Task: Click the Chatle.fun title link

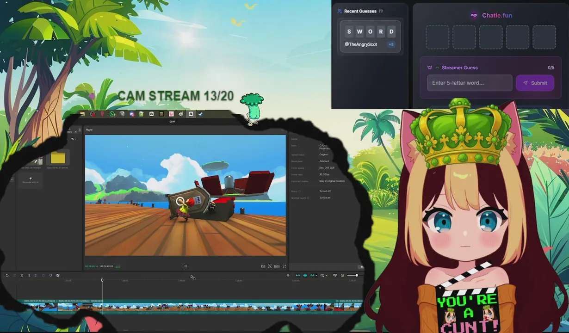Action: pyautogui.click(x=497, y=15)
